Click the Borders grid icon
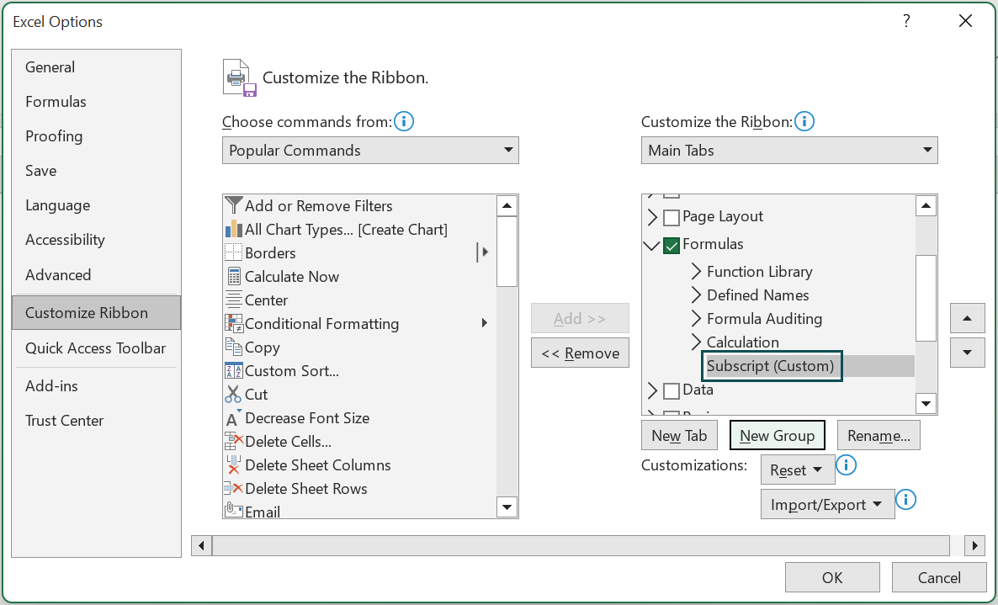This screenshot has width=998, height=605. coord(234,252)
